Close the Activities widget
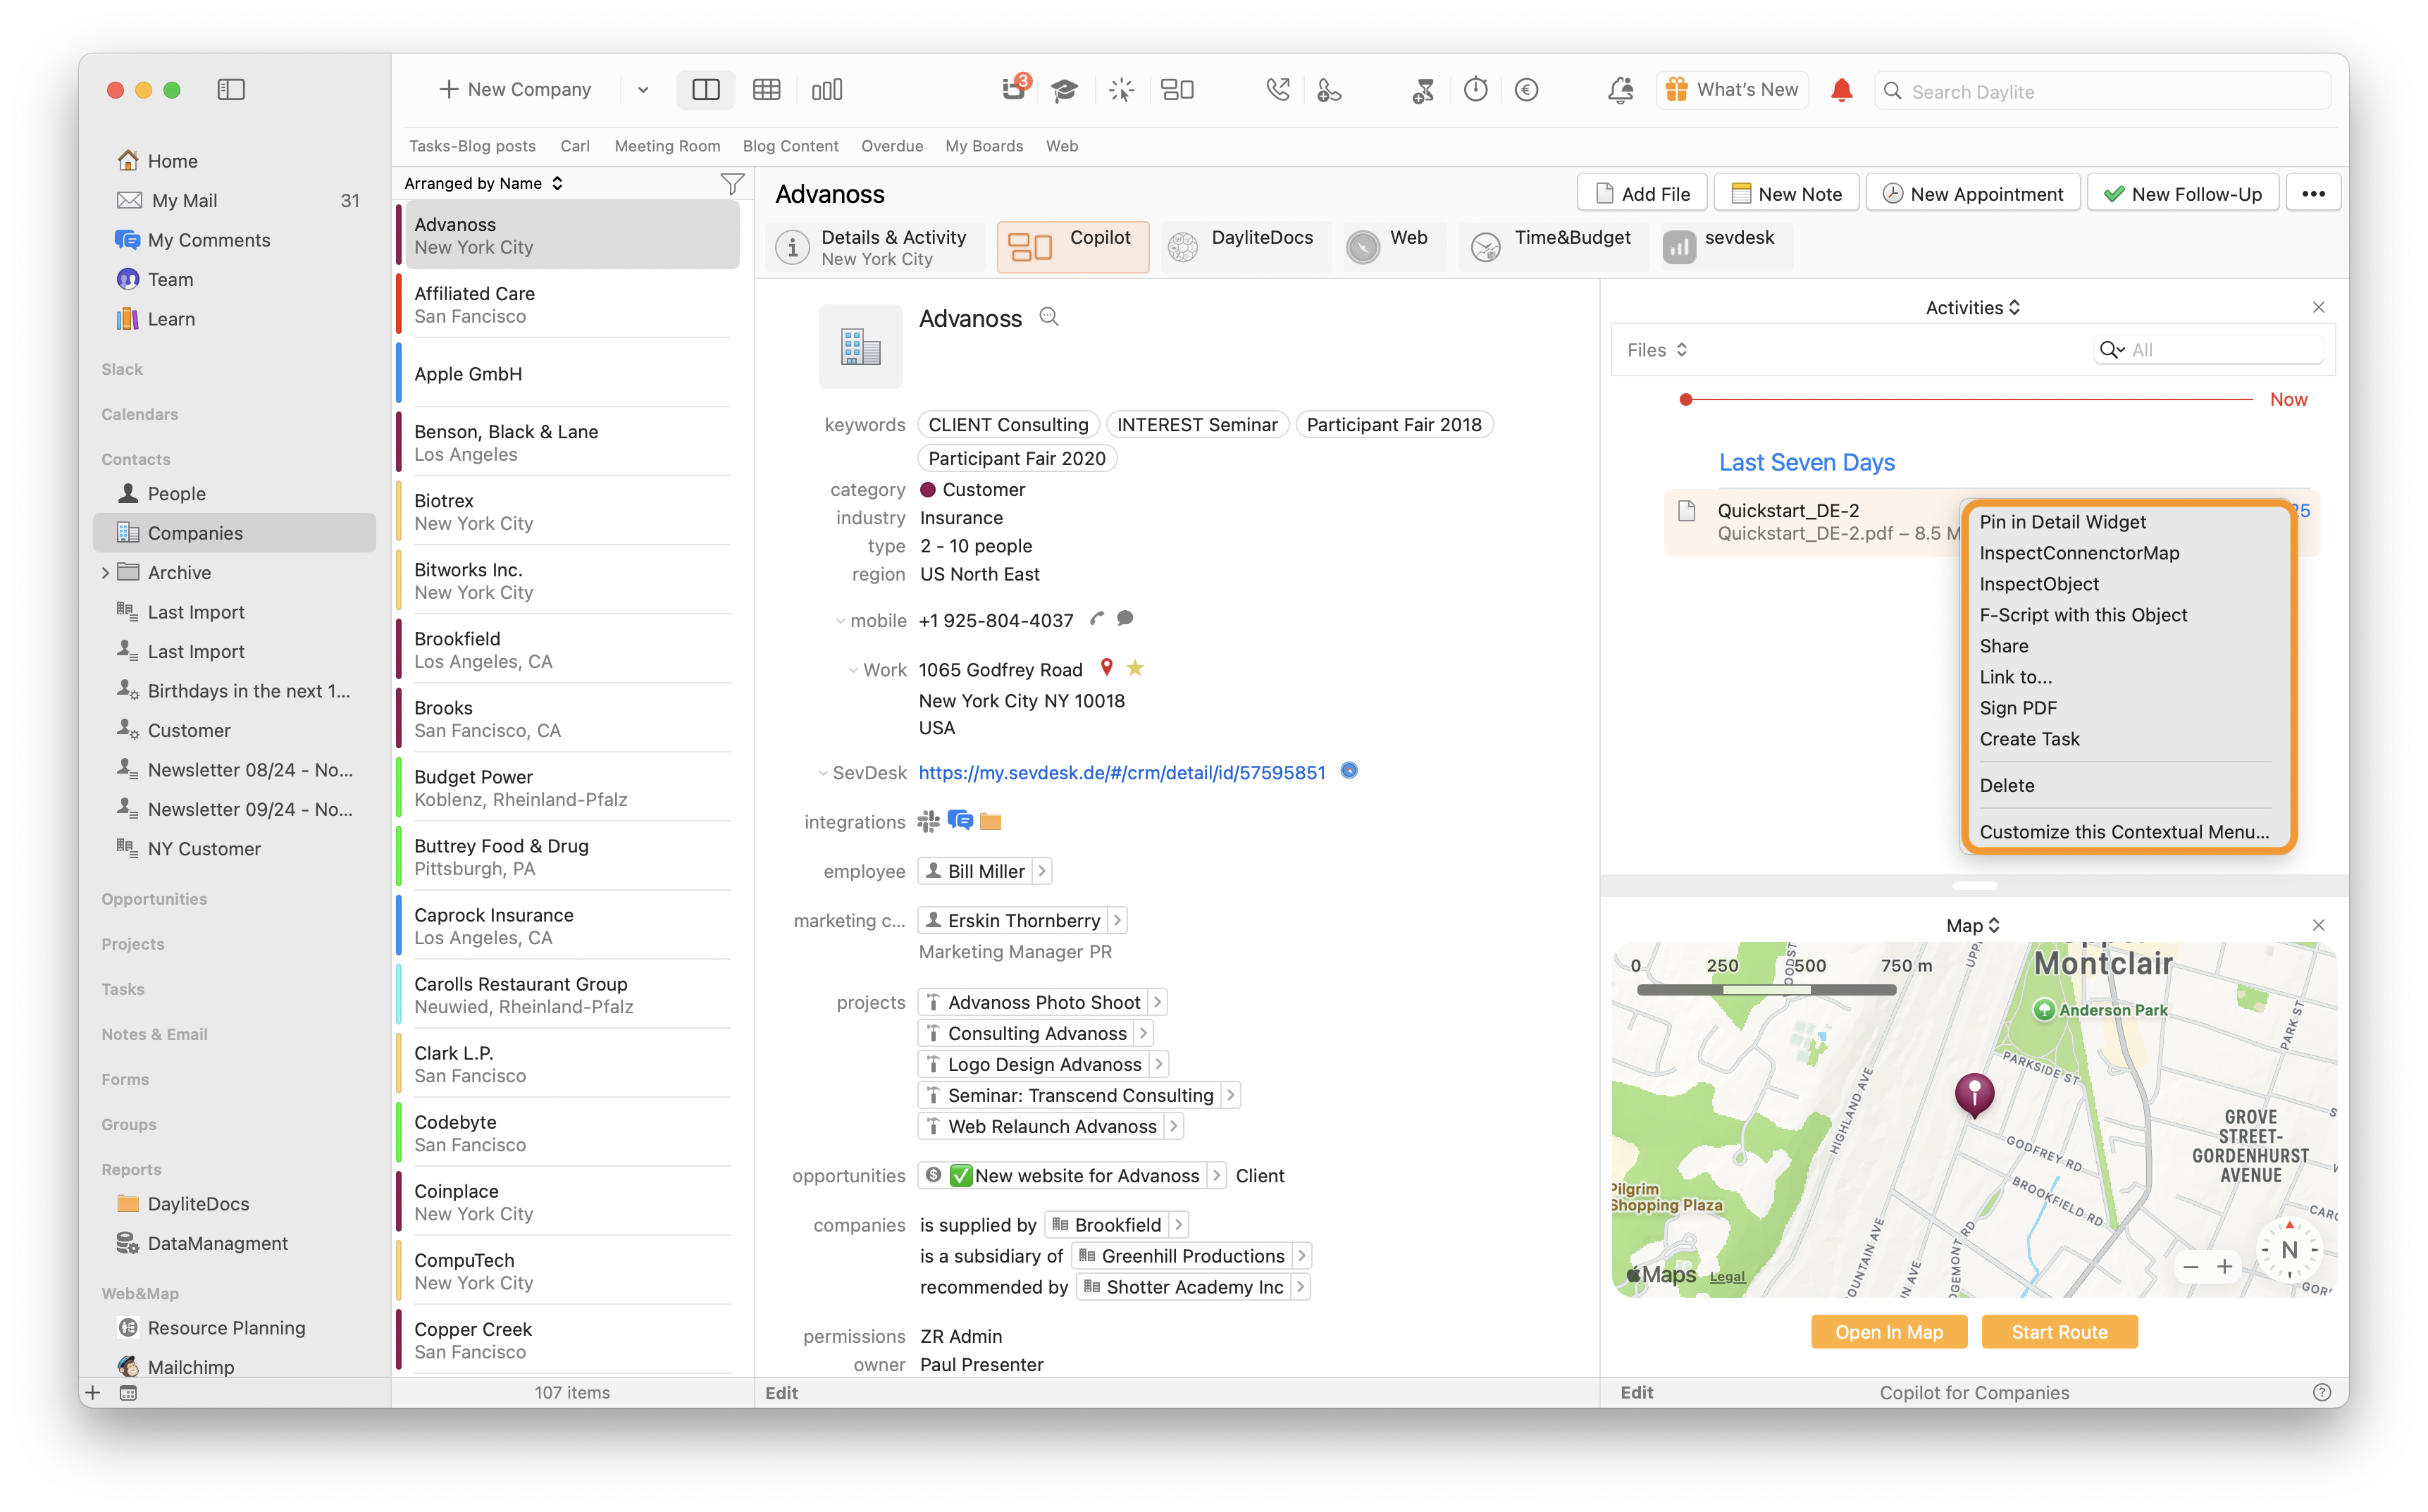 coord(2318,307)
